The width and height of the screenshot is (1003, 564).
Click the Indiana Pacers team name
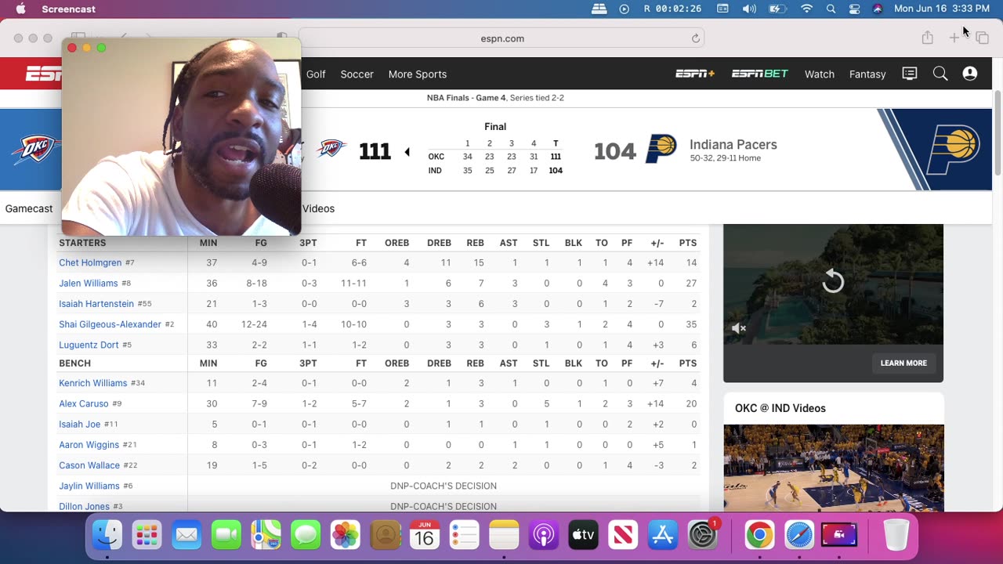coord(733,144)
